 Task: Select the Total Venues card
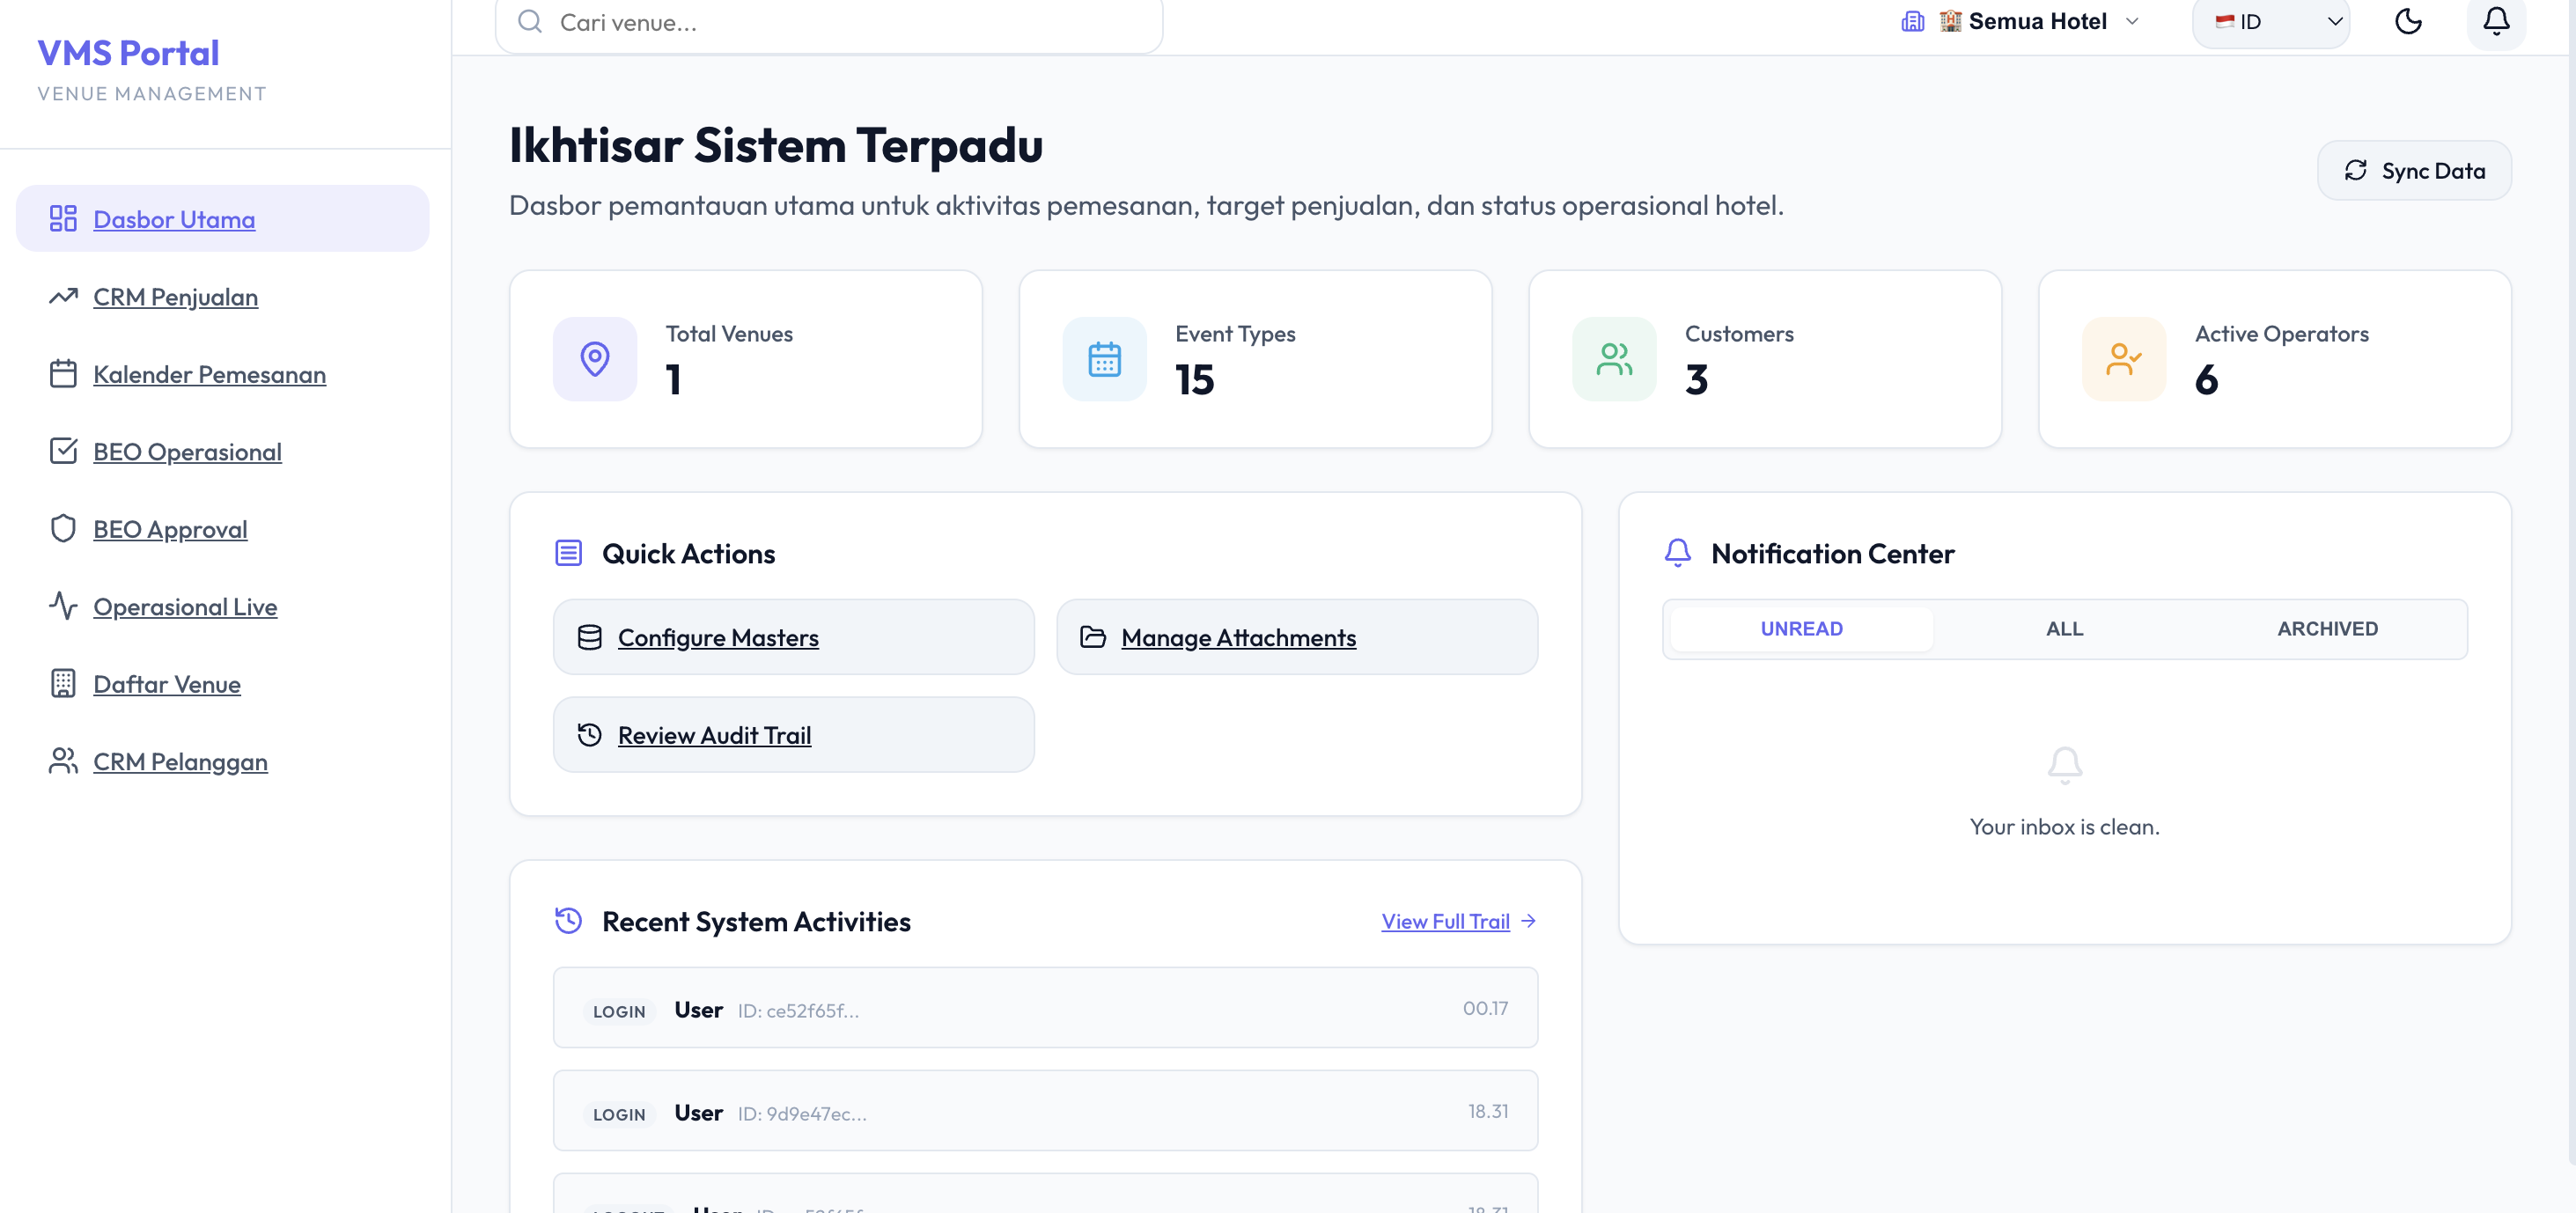[746, 359]
